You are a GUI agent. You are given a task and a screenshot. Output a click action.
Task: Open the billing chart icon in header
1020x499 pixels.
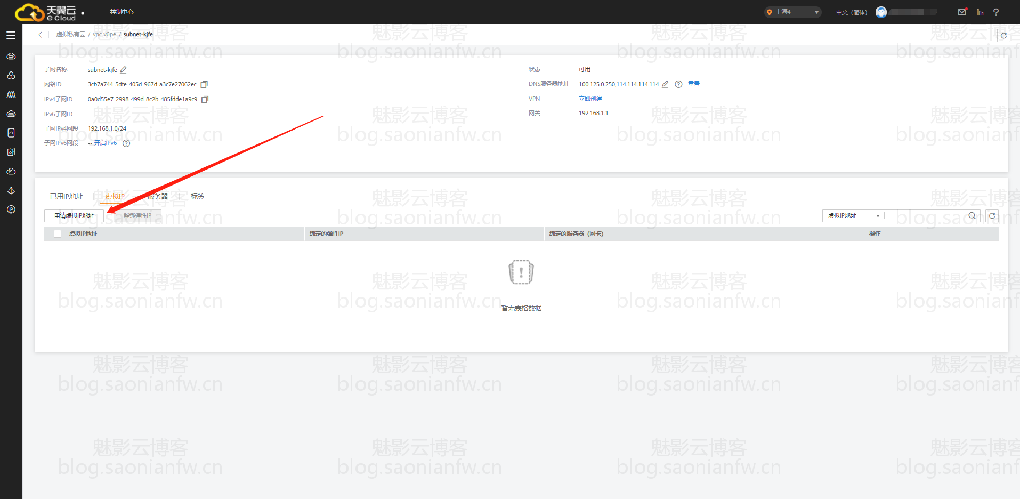(x=980, y=12)
